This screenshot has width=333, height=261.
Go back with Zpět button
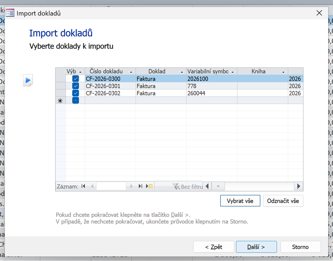point(213,247)
